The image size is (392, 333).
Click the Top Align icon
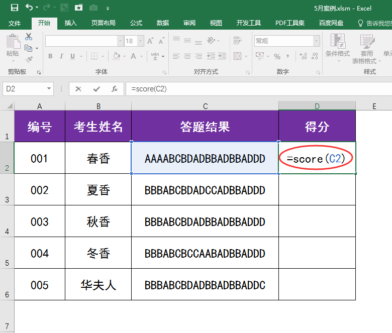(176, 40)
